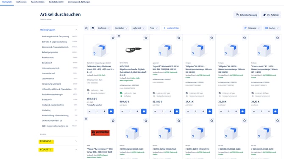Select Verpackung & Versand category
Viewport: 284px width, 159px height.
click(x=51, y=84)
